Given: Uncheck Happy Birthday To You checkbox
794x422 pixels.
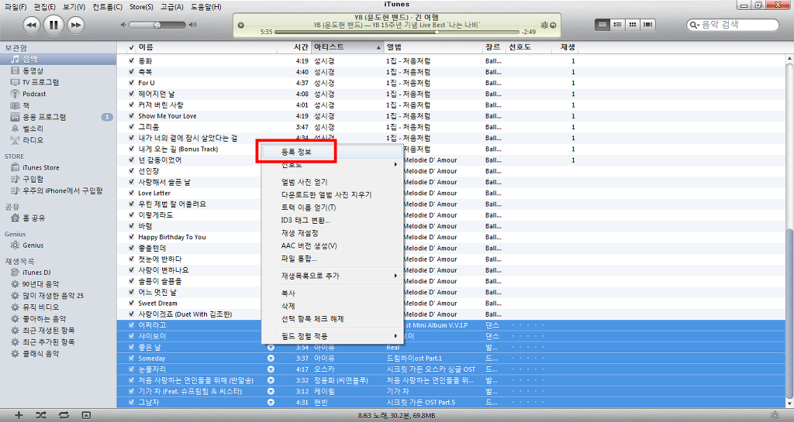Looking at the screenshot, I should tap(132, 237).
